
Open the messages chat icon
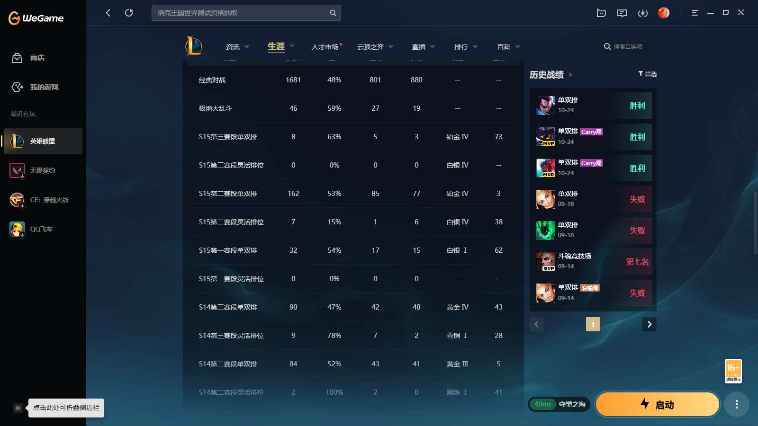pos(622,13)
